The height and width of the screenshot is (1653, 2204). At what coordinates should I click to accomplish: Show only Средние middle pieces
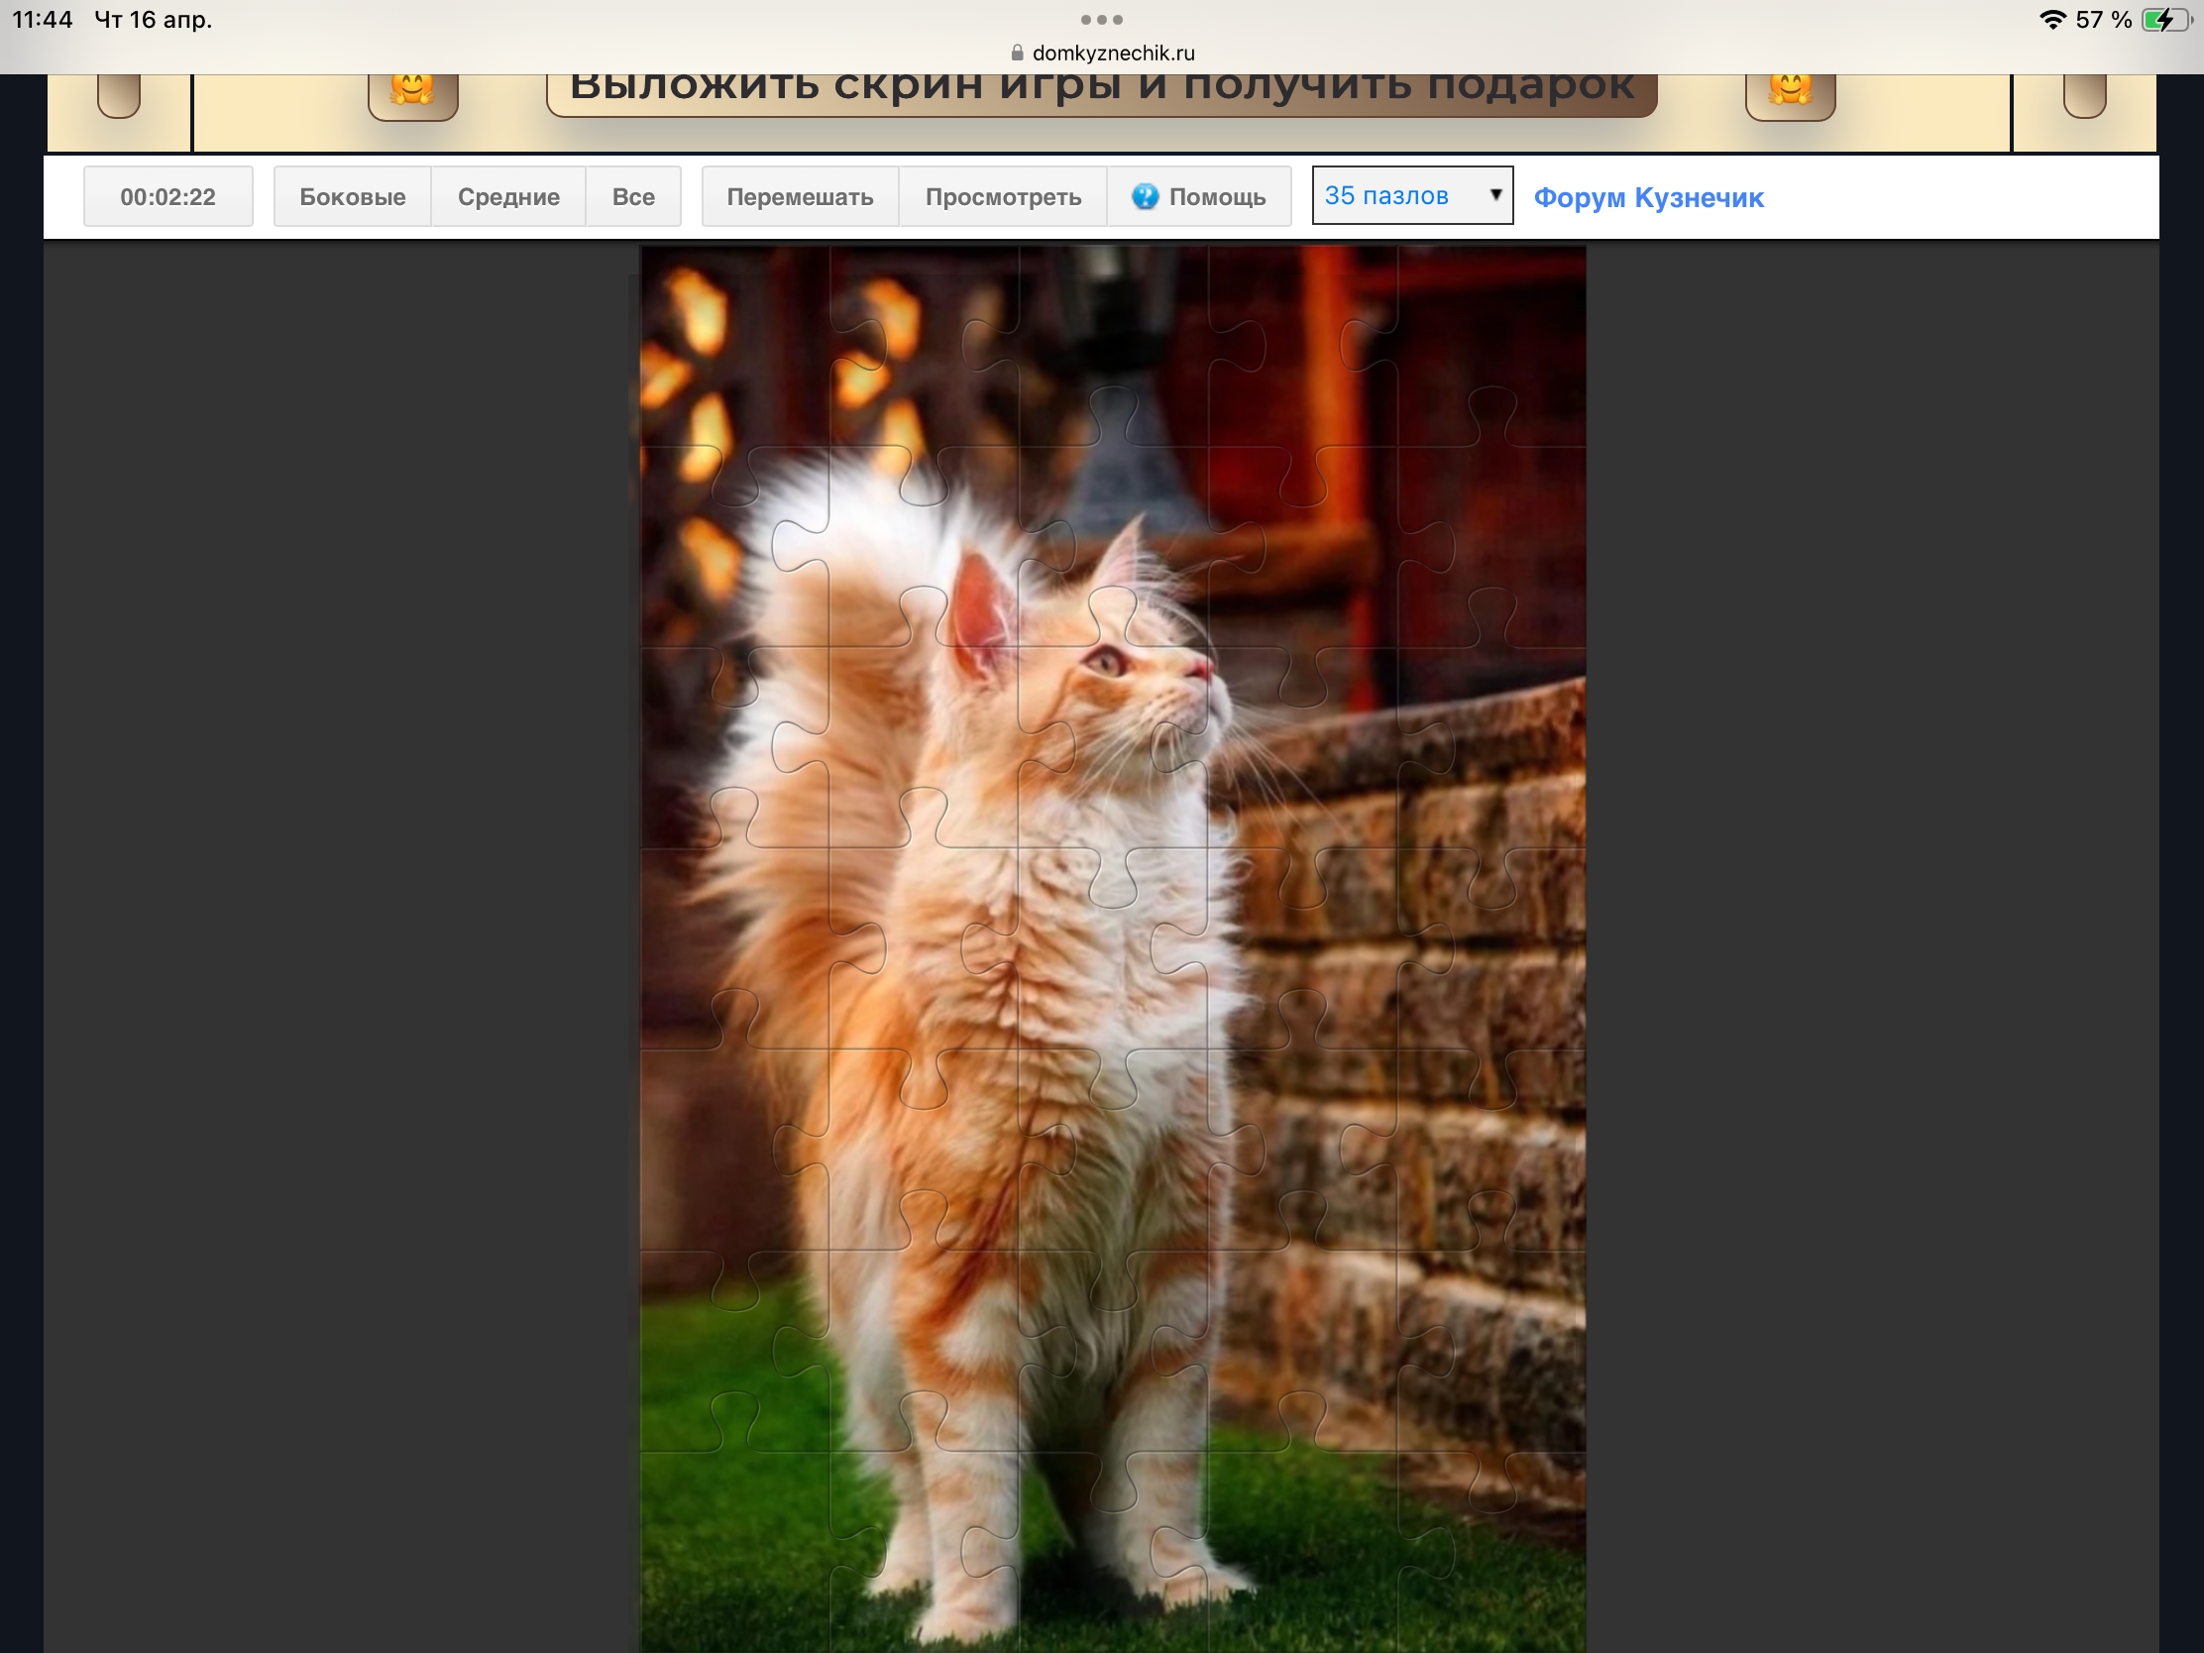(x=508, y=197)
